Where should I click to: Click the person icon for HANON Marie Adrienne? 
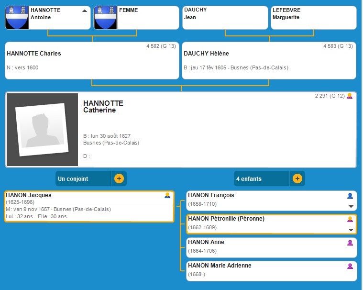[x=350, y=266]
